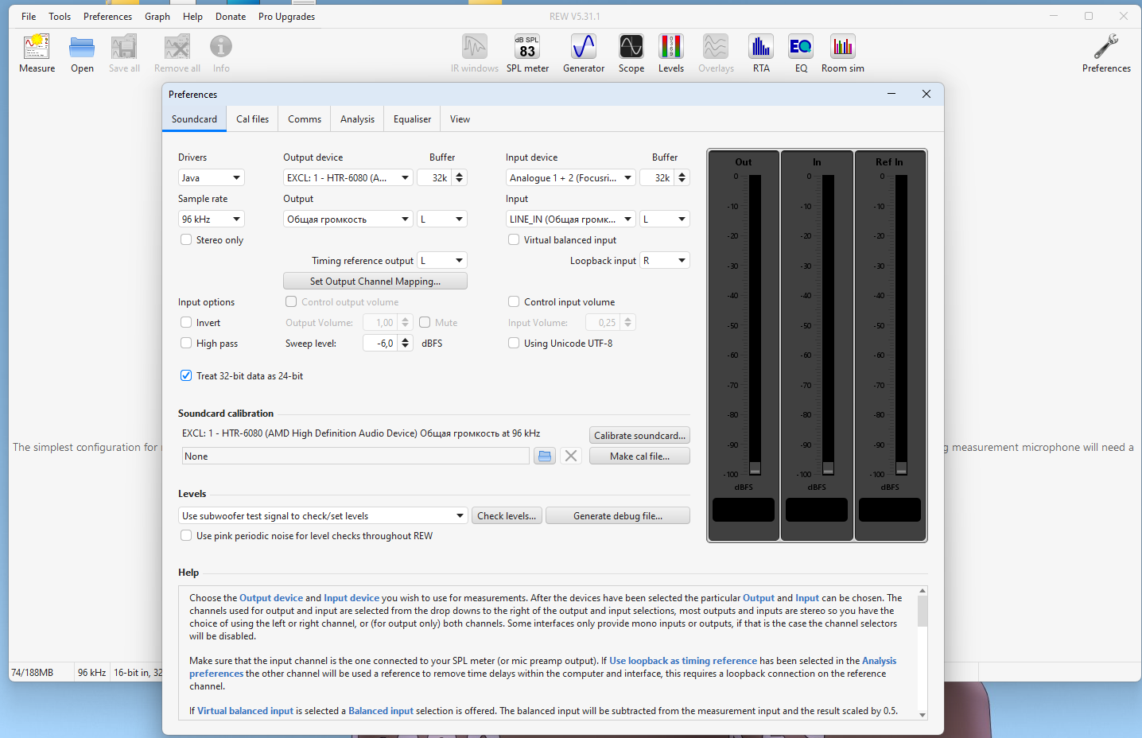Open the SPL meter tool
1142x738 pixels.
pos(527,53)
